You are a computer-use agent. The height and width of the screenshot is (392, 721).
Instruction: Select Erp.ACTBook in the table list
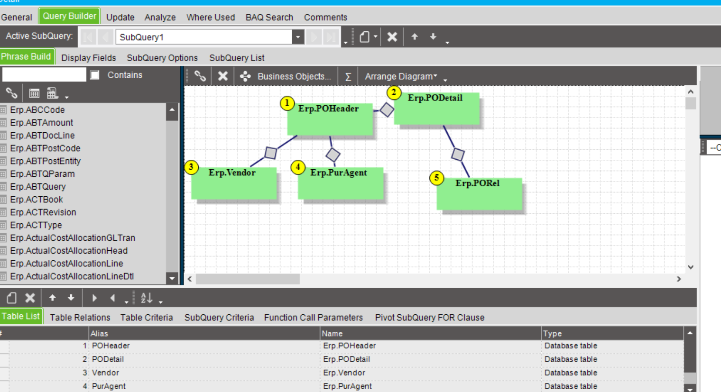(x=37, y=200)
